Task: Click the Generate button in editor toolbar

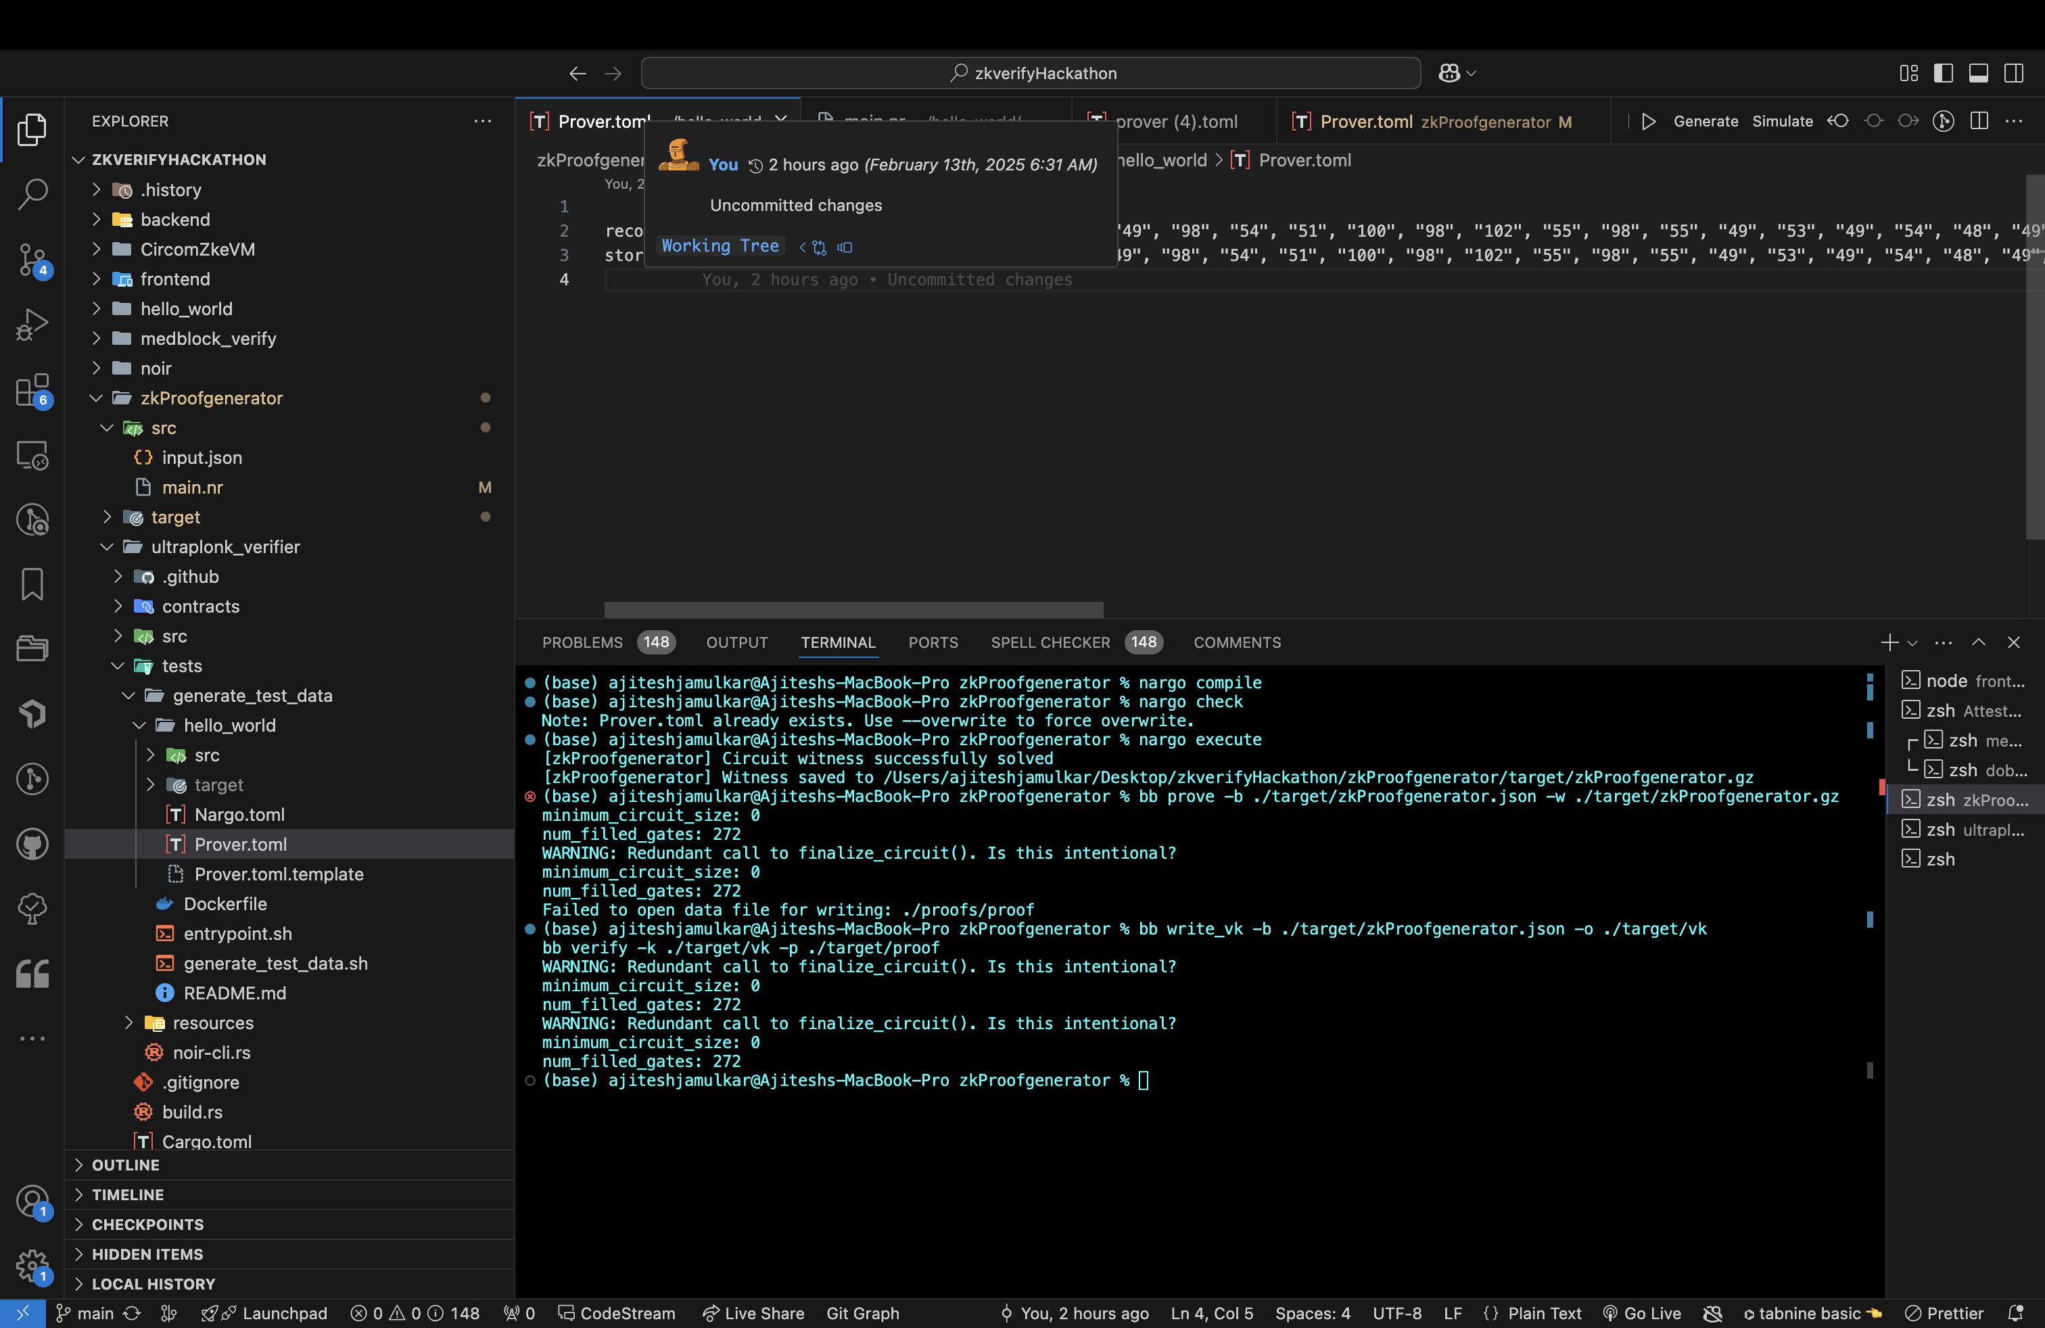Action: point(1705,121)
